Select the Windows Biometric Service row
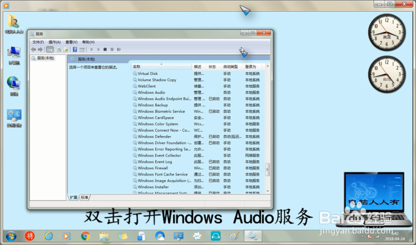Image resolution: width=416 pixels, height=245 pixels. pyautogui.click(x=196, y=111)
